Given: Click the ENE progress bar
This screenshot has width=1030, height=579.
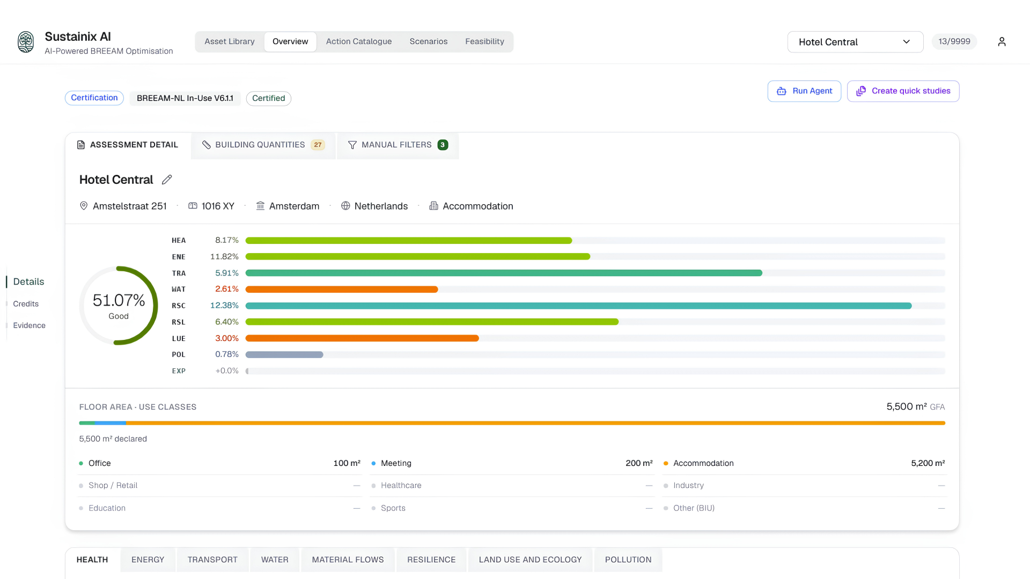Looking at the screenshot, I should click(595, 257).
